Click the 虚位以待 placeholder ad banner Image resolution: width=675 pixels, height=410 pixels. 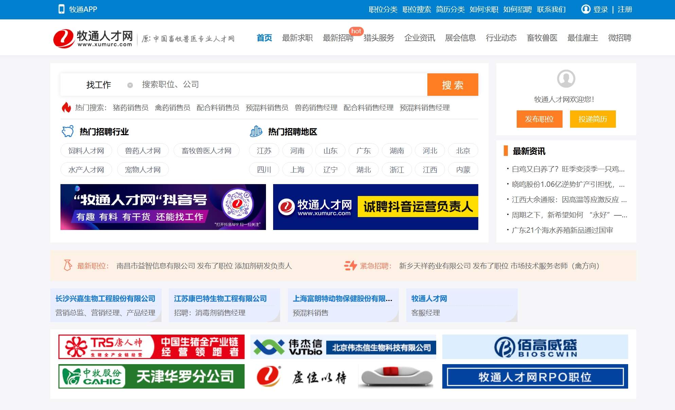343,376
